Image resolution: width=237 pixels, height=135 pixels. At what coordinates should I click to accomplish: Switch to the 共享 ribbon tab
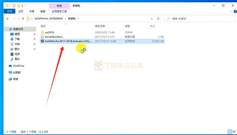32,11
